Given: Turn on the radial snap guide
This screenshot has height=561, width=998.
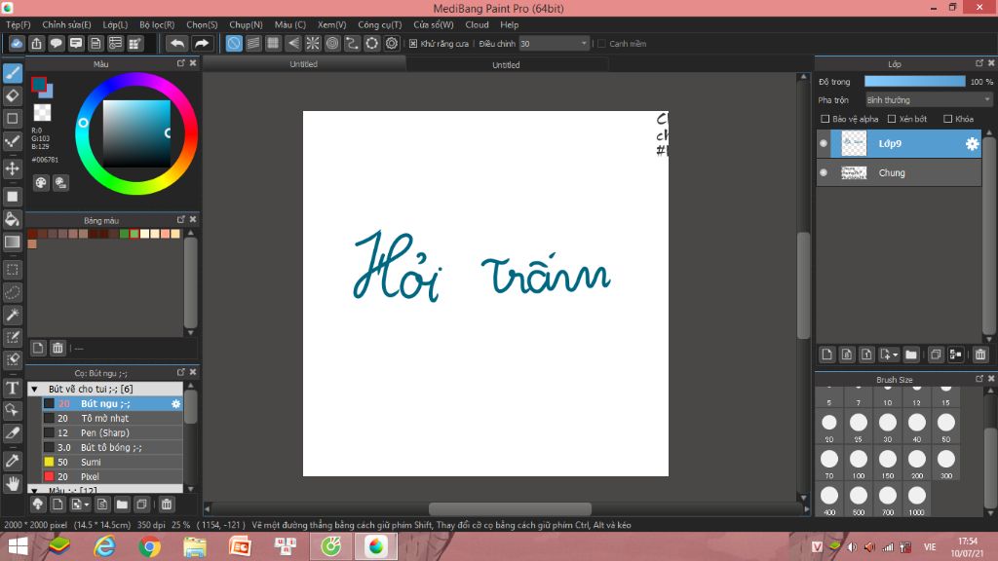Looking at the screenshot, I should pos(313,43).
